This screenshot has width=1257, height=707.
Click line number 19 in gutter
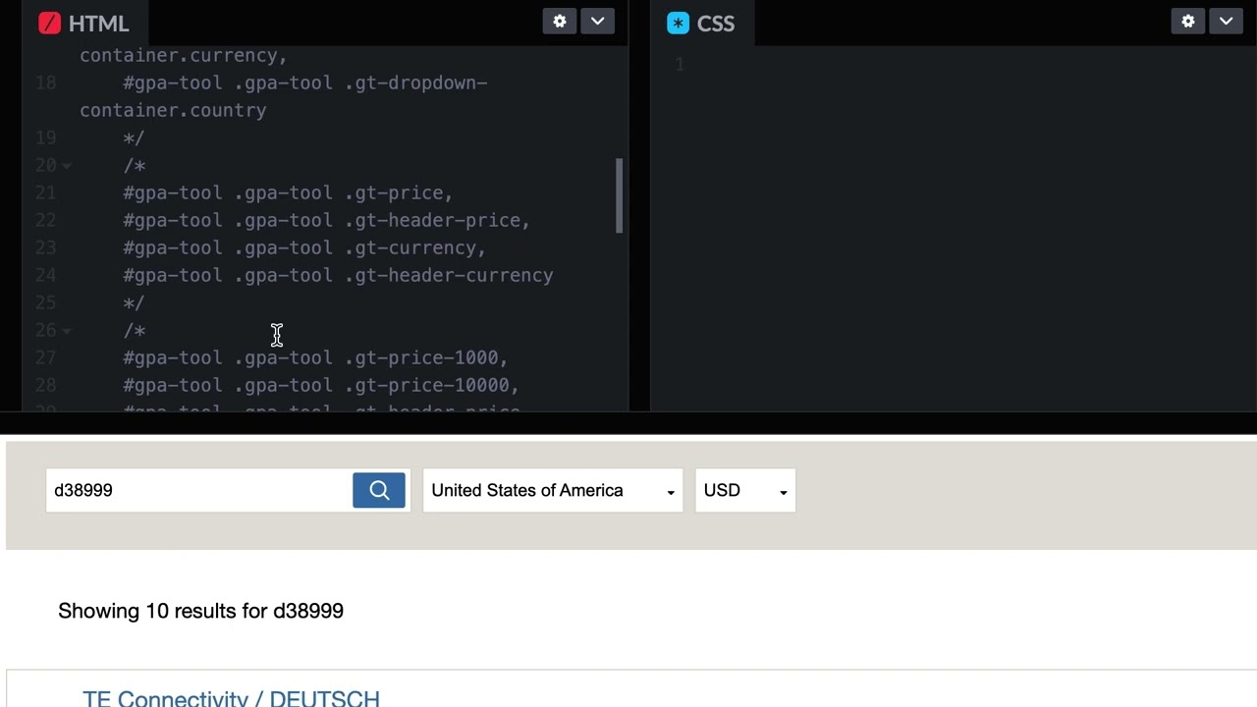(45, 138)
